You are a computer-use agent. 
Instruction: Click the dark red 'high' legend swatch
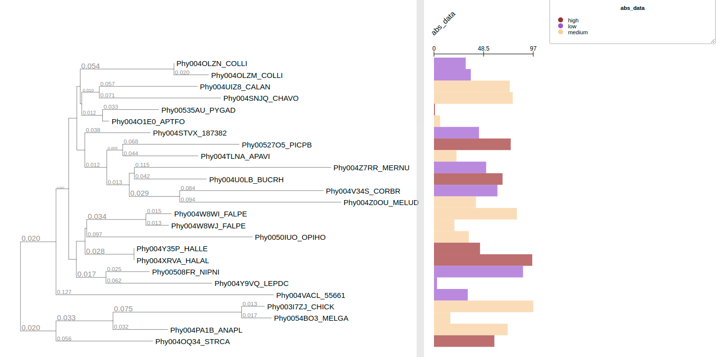point(561,20)
